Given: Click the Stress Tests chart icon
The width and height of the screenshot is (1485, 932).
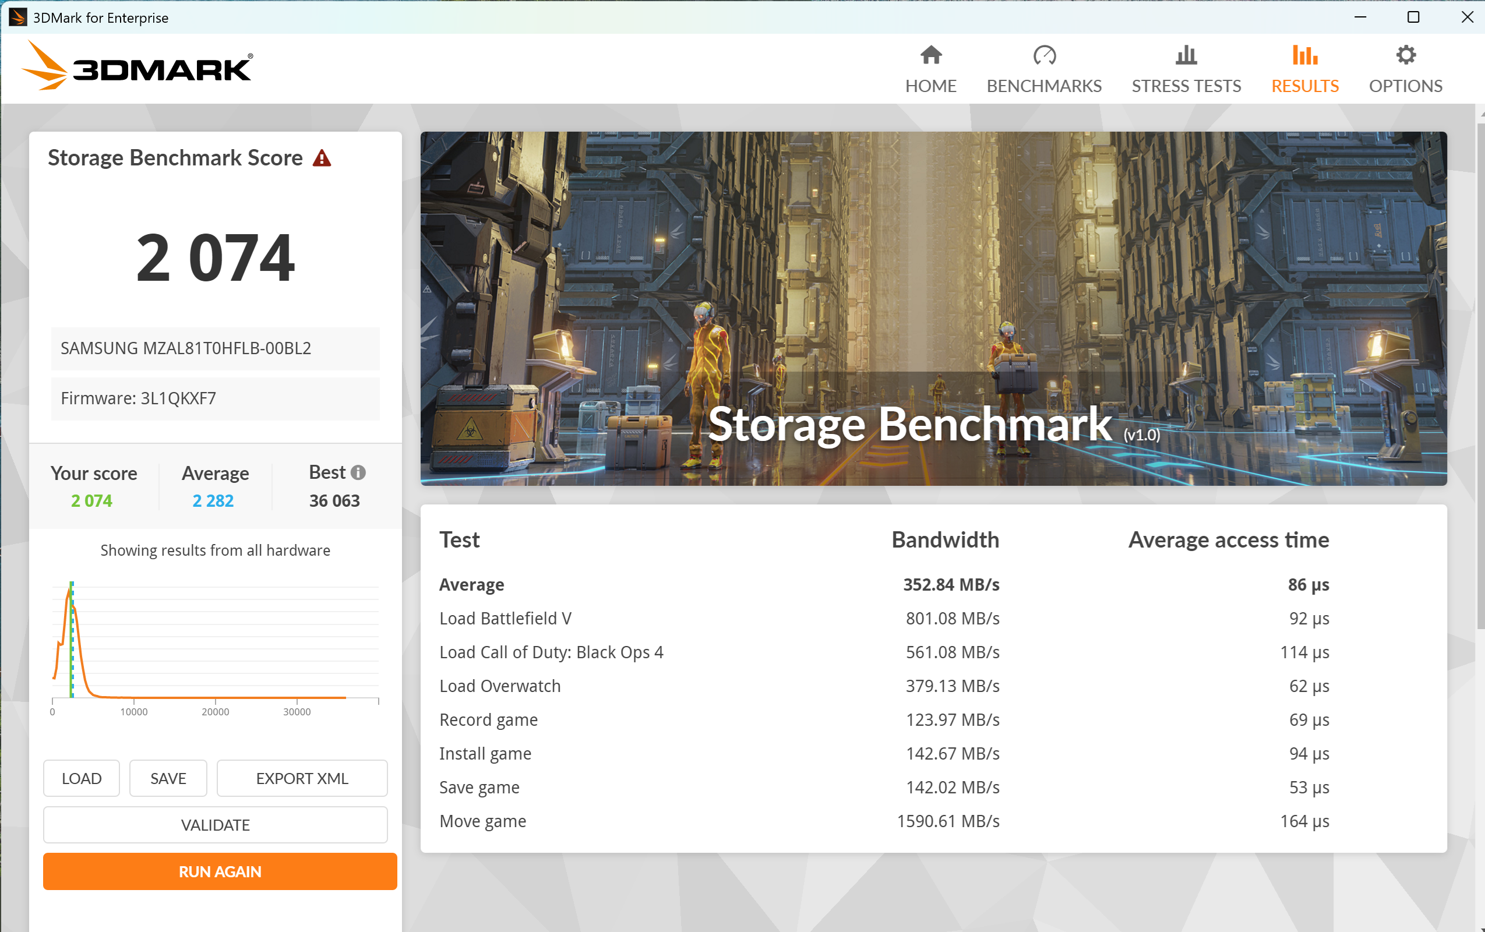Looking at the screenshot, I should [x=1186, y=55].
